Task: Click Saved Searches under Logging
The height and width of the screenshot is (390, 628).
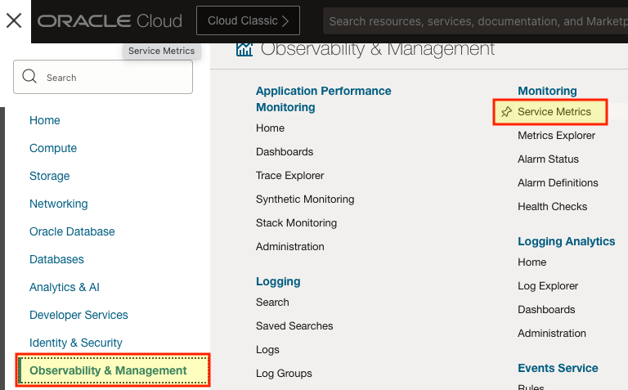Action: pyautogui.click(x=294, y=326)
